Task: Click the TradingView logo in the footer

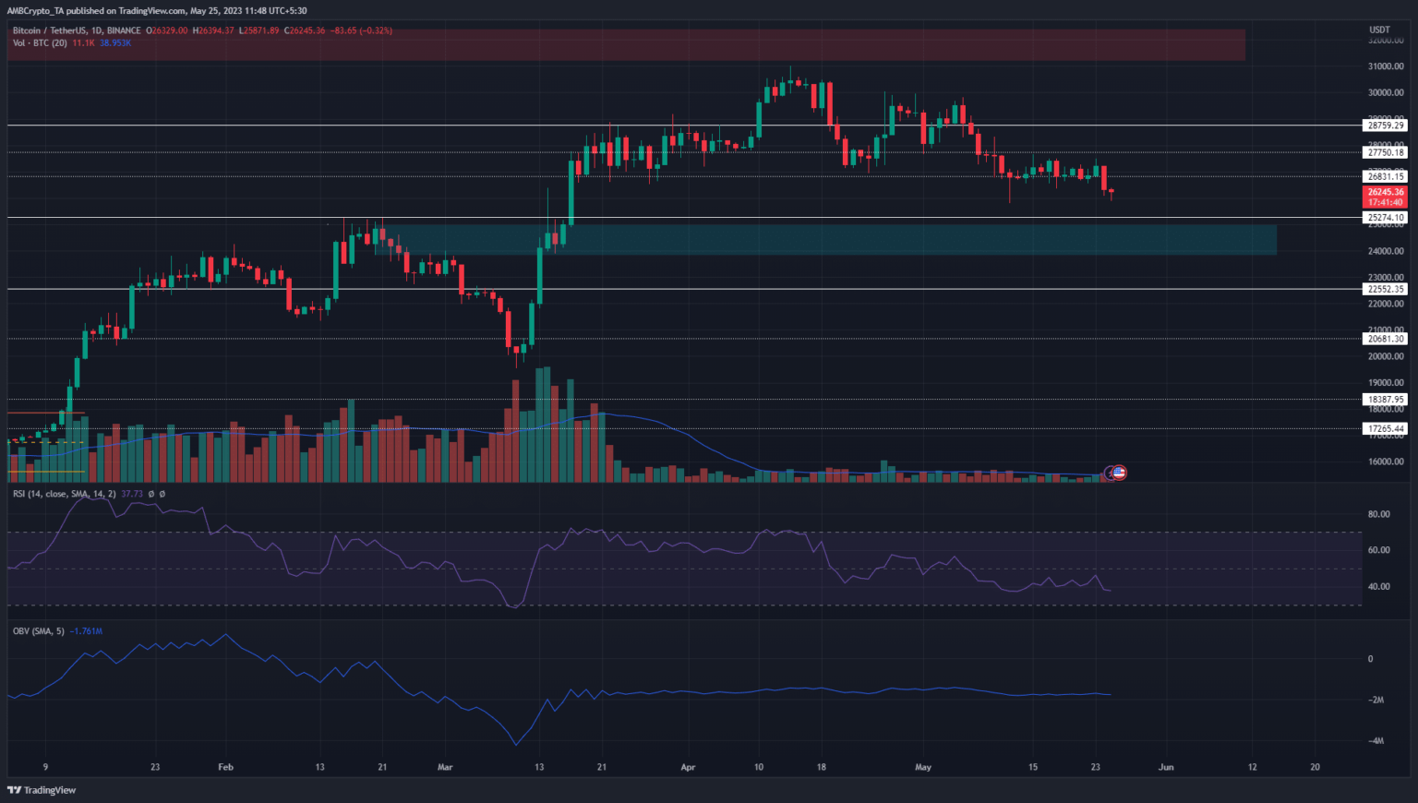Action: (x=42, y=790)
